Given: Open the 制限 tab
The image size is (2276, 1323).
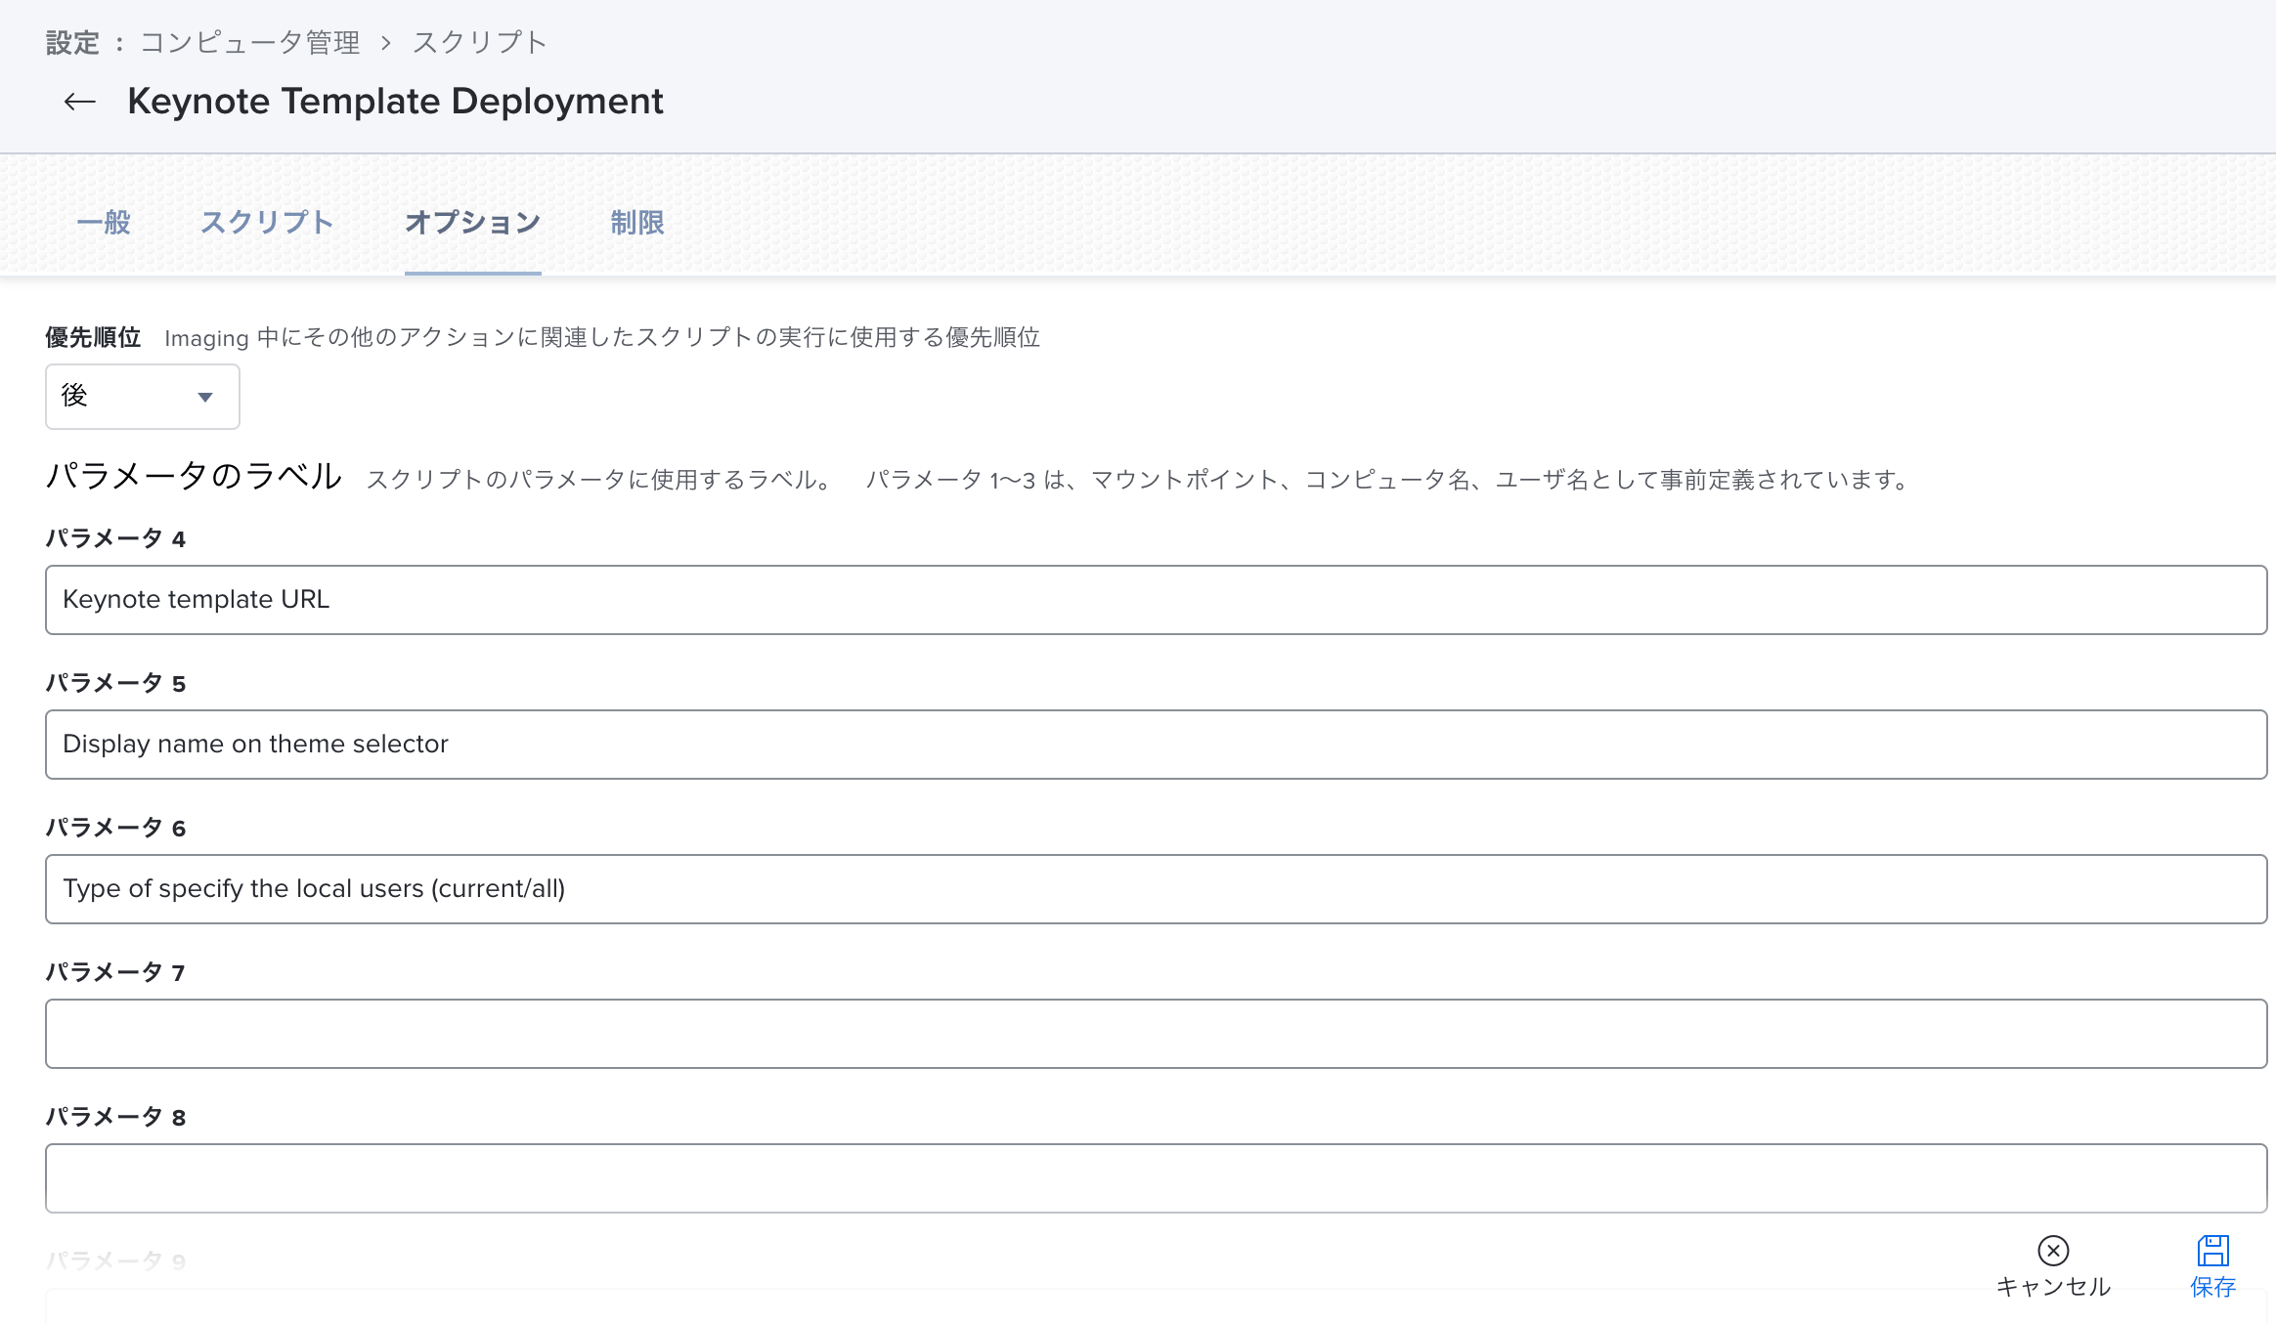Looking at the screenshot, I should 637,223.
